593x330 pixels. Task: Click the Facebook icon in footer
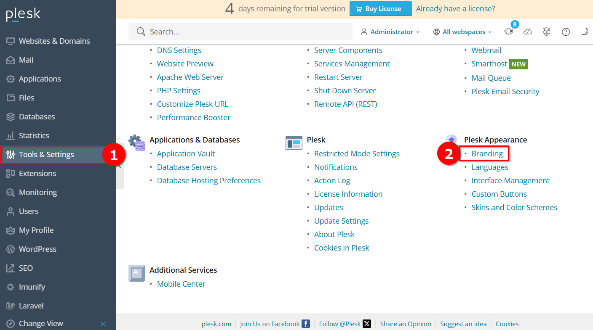coord(306,324)
